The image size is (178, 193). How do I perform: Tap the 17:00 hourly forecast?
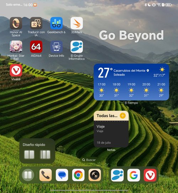tap(101, 90)
